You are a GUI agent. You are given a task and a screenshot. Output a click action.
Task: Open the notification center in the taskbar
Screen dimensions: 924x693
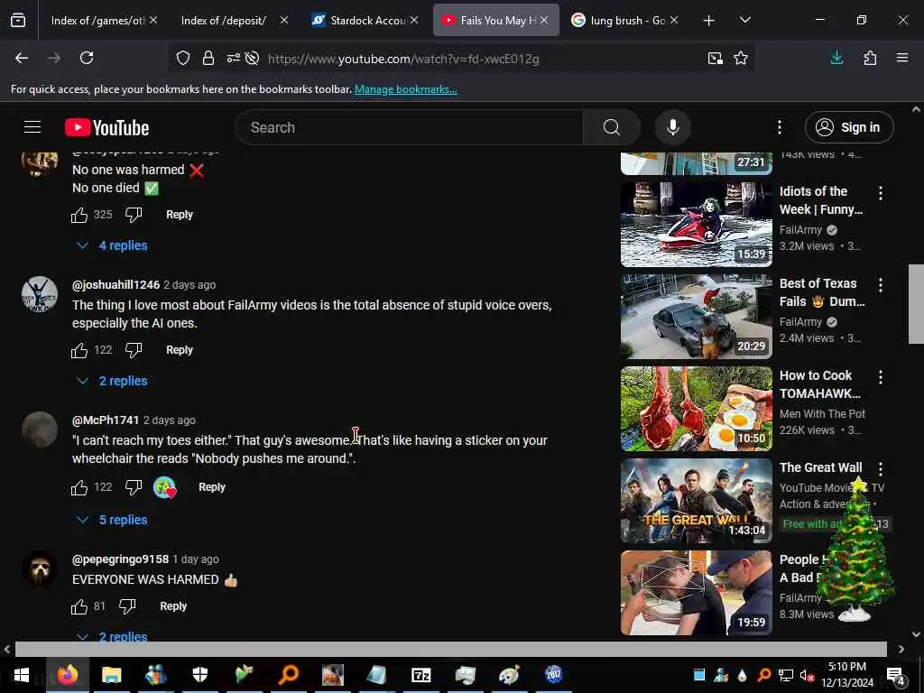tap(895, 675)
